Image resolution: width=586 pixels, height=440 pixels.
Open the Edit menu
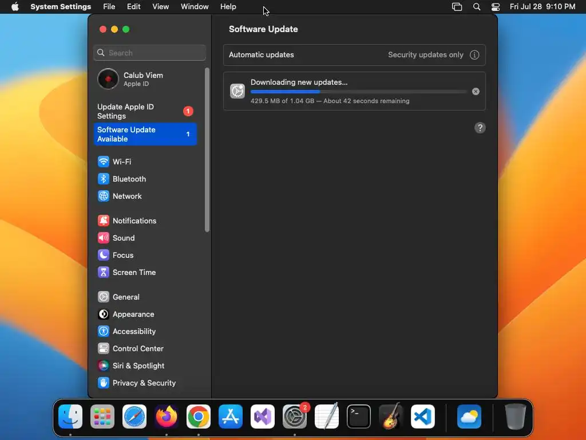pos(133,7)
